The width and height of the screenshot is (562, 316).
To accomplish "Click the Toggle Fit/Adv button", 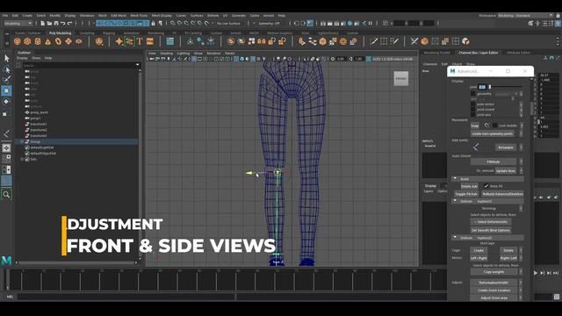I will [x=466, y=194].
